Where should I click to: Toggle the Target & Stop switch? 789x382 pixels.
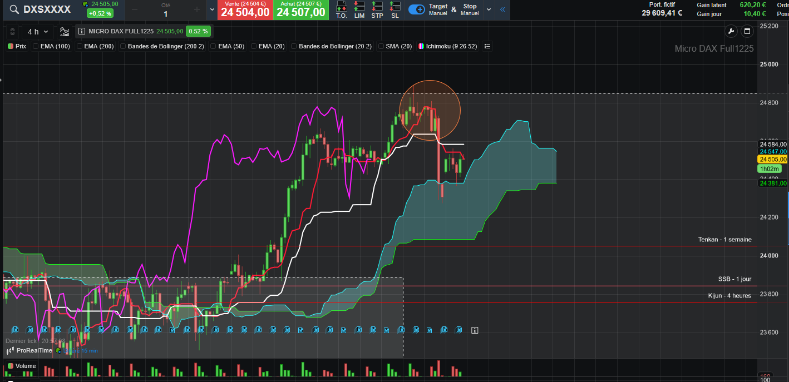pos(417,9)
